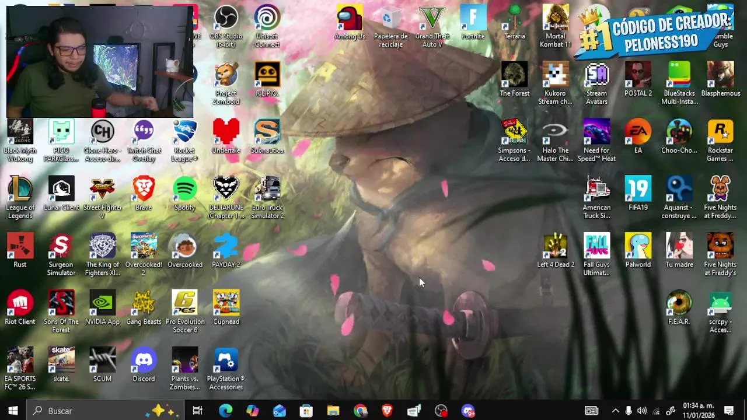Select Street Fighter V icon

102,197
